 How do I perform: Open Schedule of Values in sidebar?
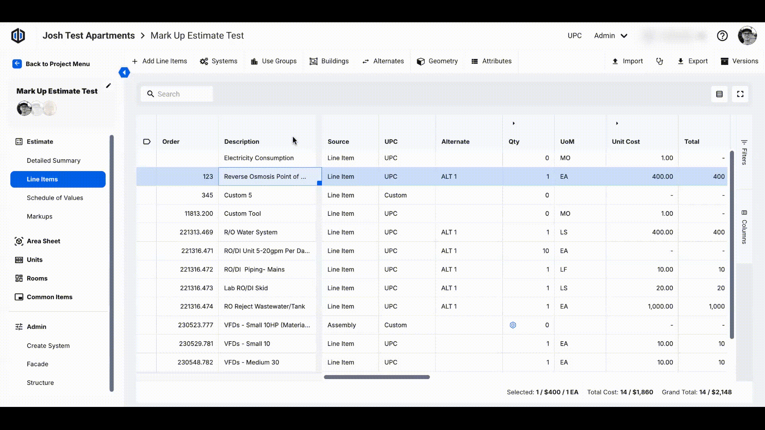tap(55, 198)
